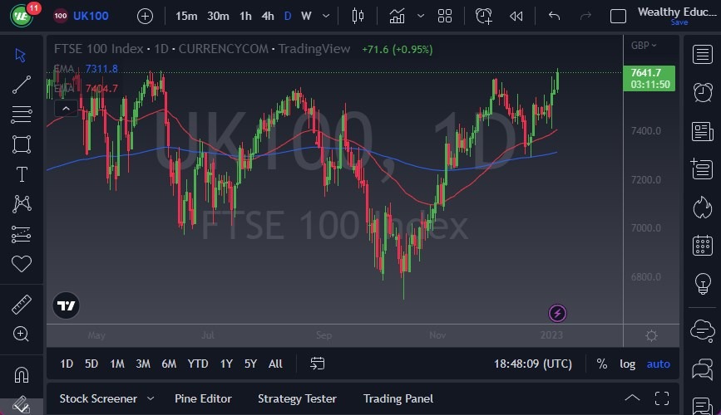
Task: Collapse the indicator legend chevron
Action: pyautogui.click(x=65, y=108)
